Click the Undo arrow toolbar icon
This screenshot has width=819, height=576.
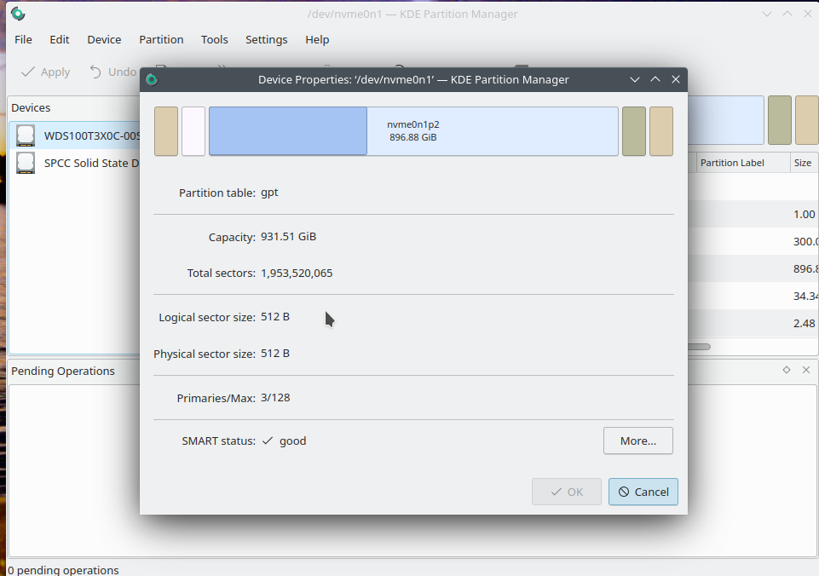tap(96, 72)
